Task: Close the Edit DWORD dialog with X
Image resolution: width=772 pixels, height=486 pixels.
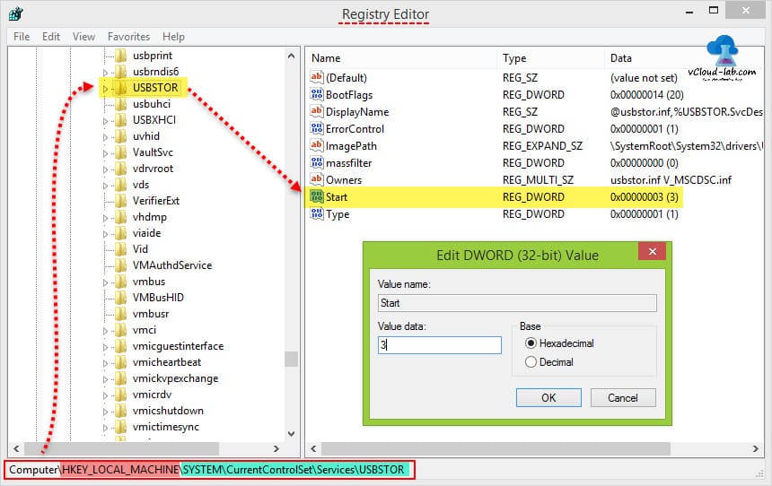Action: tap(653, 251)
